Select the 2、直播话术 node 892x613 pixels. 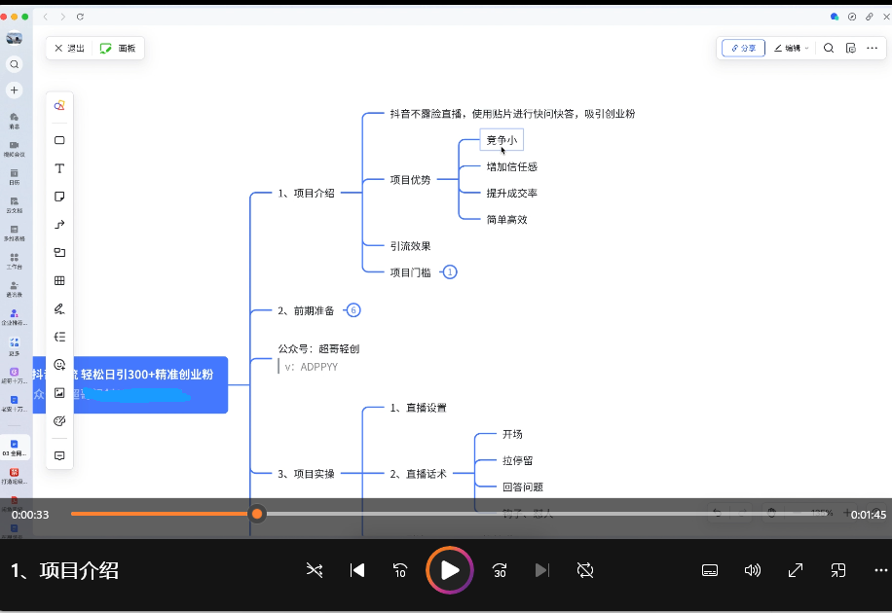(x=418, y=474)
